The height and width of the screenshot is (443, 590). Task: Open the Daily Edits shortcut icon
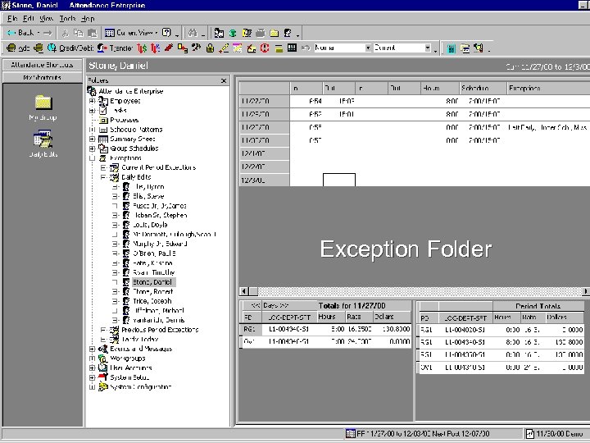tap(43, 144)
